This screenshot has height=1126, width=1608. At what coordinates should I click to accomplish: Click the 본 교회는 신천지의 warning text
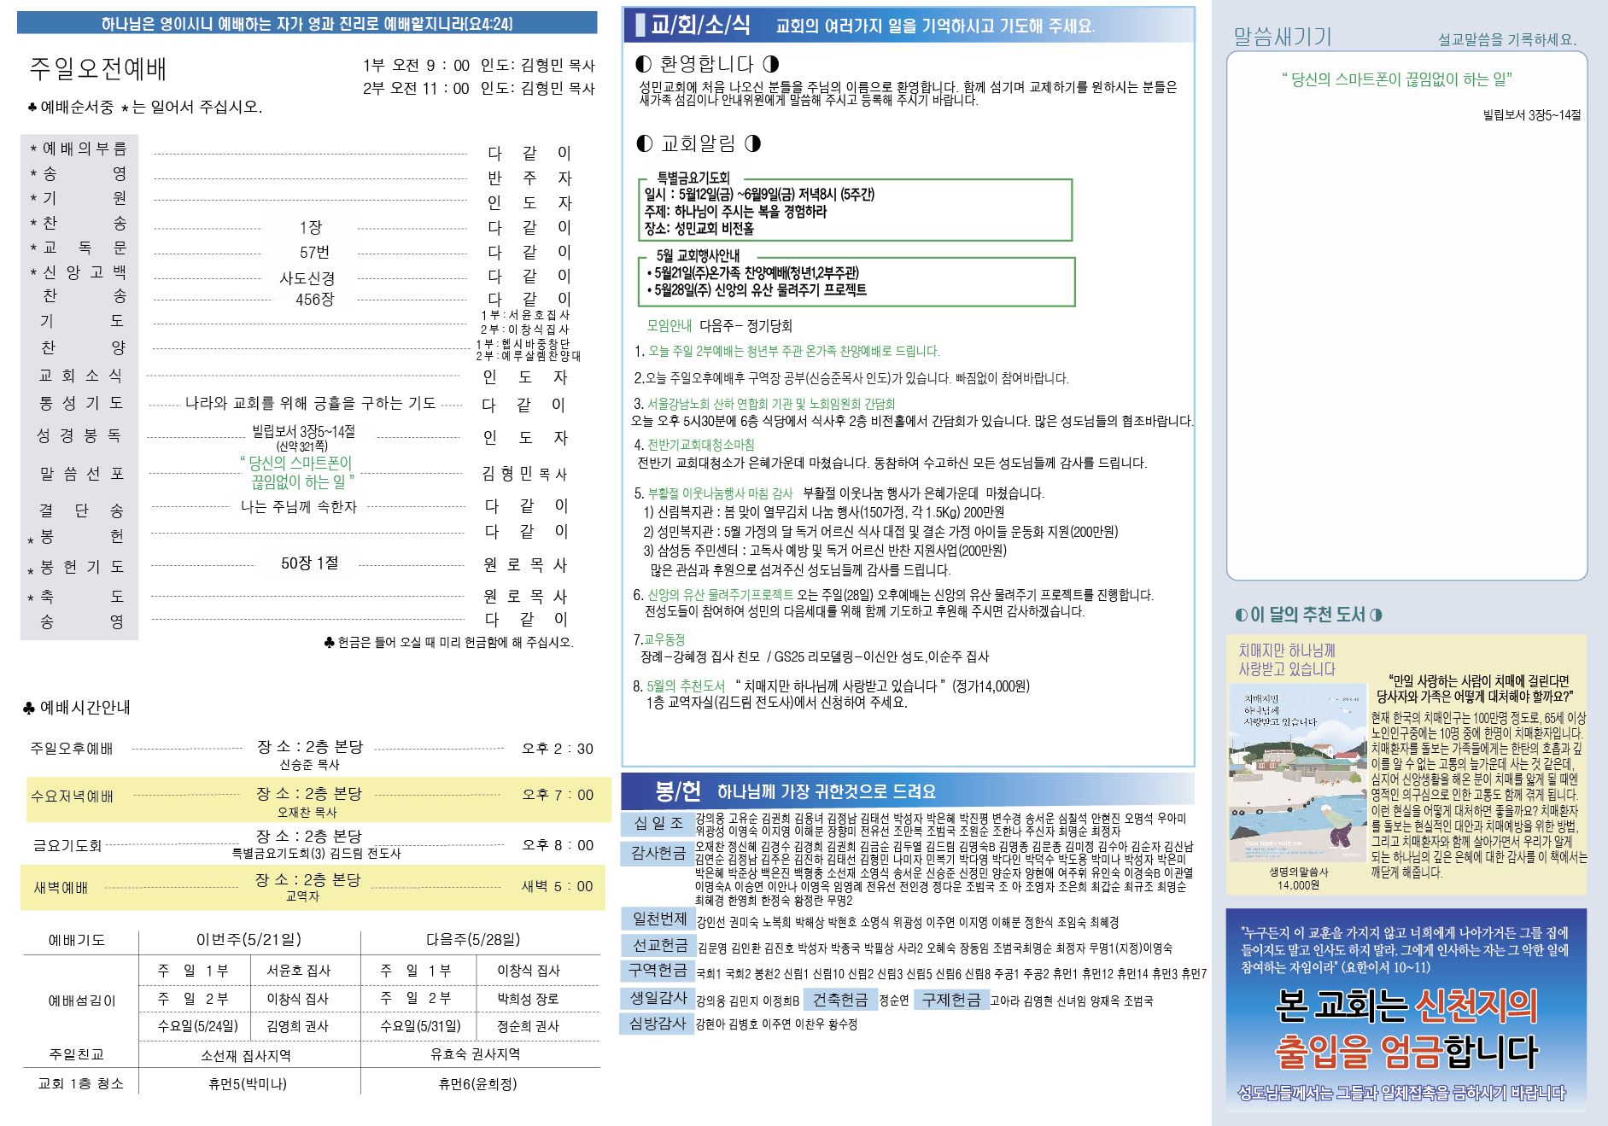1406,1006
